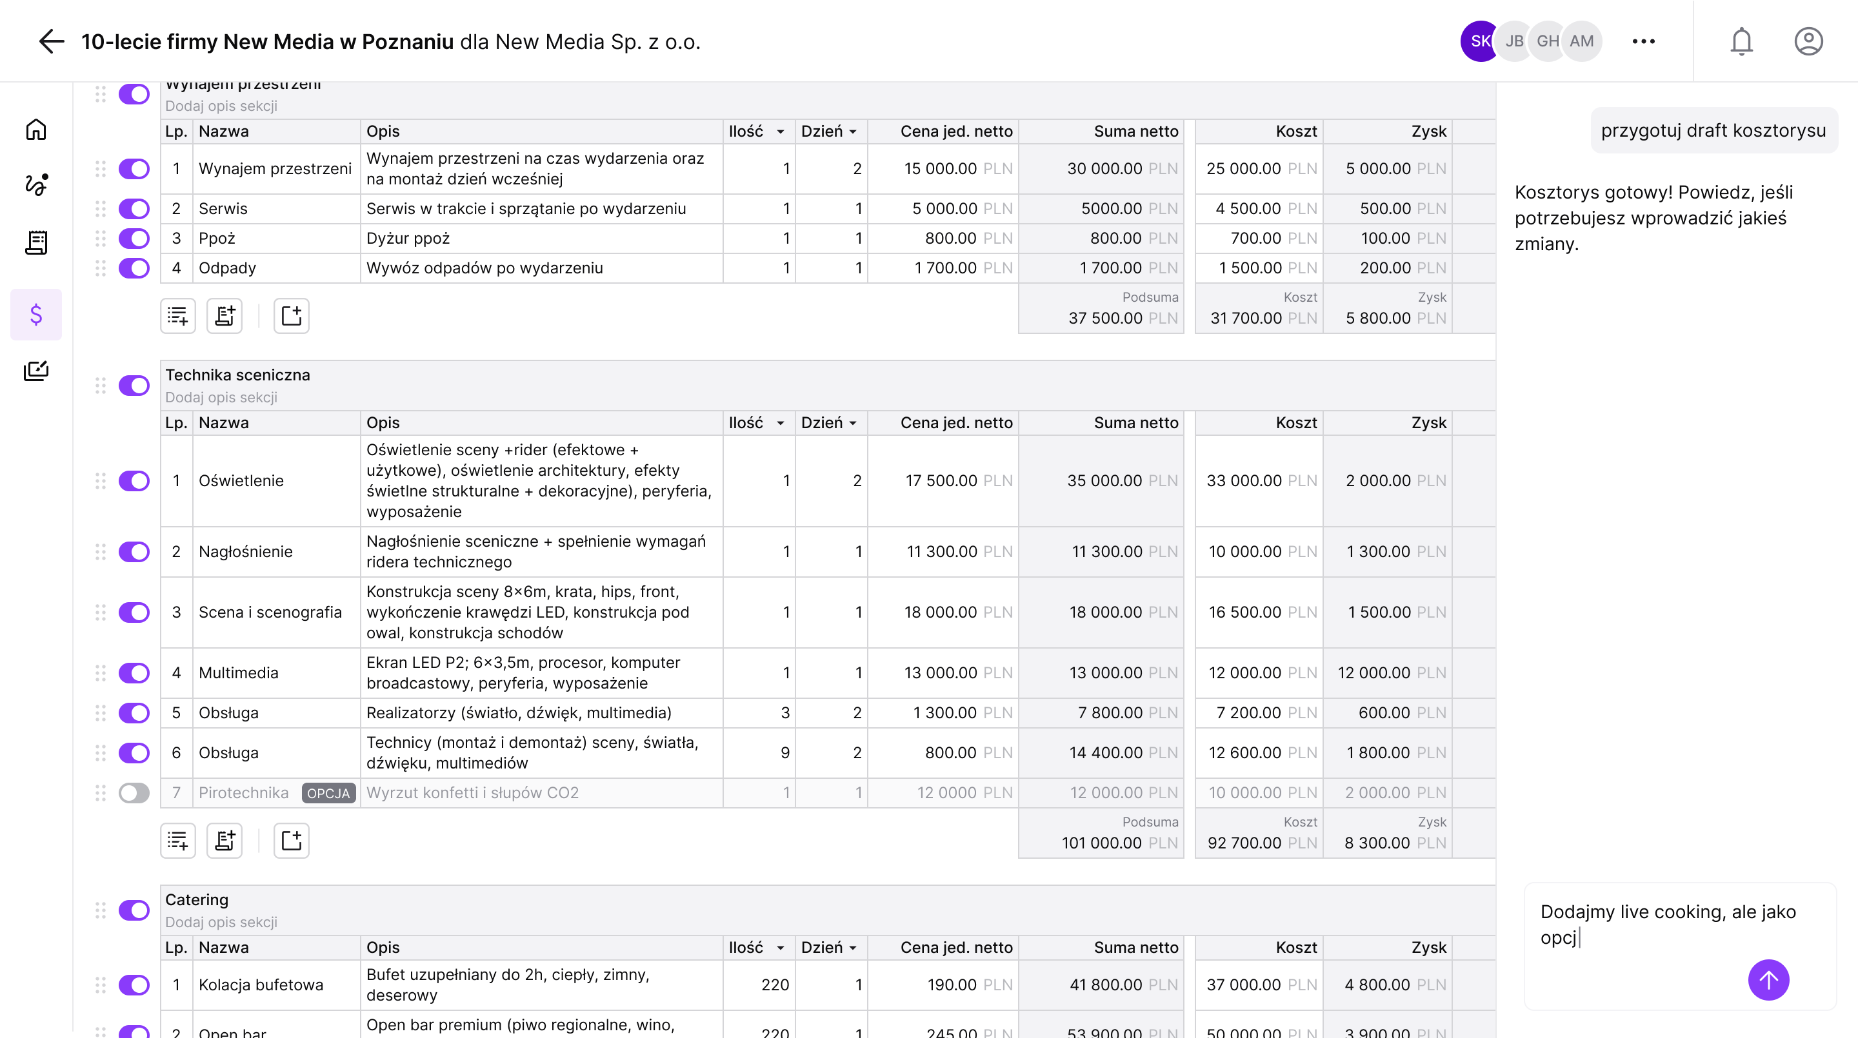Viewport: 1858px width, 1038px height.
Task: Open the home icon in the sidebar
Action: pyautogui.click(x=36, y=130)
